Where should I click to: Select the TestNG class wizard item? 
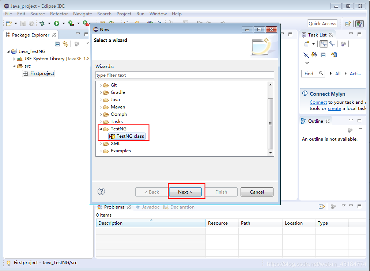(127, 136)
